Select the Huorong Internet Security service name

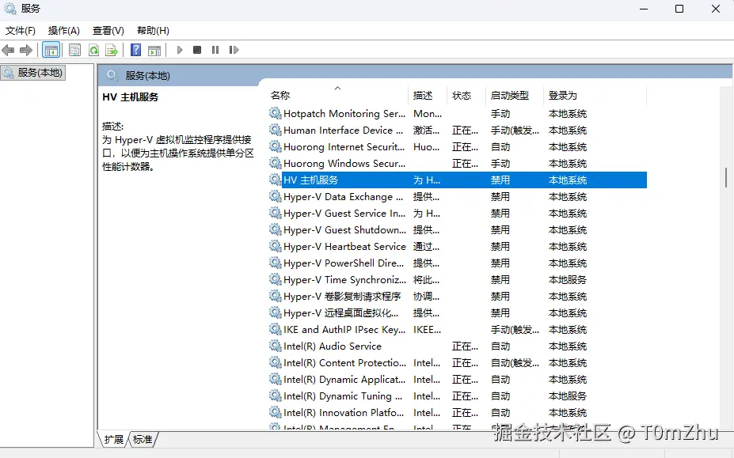tap(344, 147)
